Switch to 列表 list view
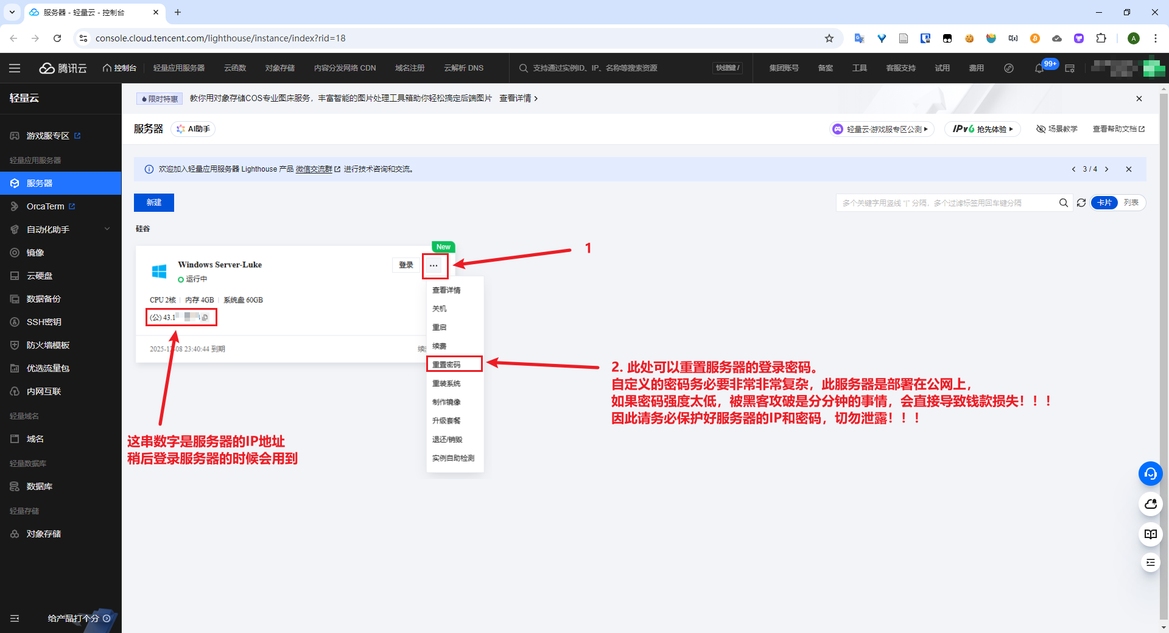Viewport: 1169px width, 633px height. [1131, 203]
